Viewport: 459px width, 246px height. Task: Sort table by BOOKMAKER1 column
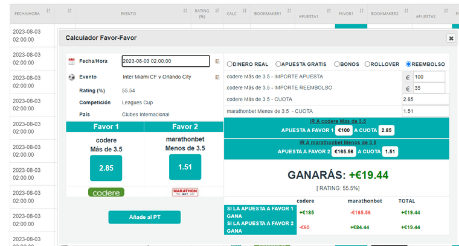(x=289, y=11)
